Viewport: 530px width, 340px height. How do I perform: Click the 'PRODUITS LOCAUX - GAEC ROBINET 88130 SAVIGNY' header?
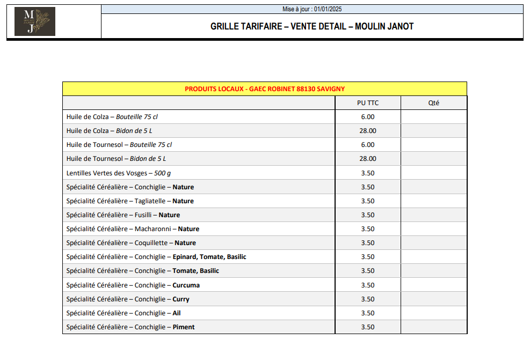coord(265,89)
